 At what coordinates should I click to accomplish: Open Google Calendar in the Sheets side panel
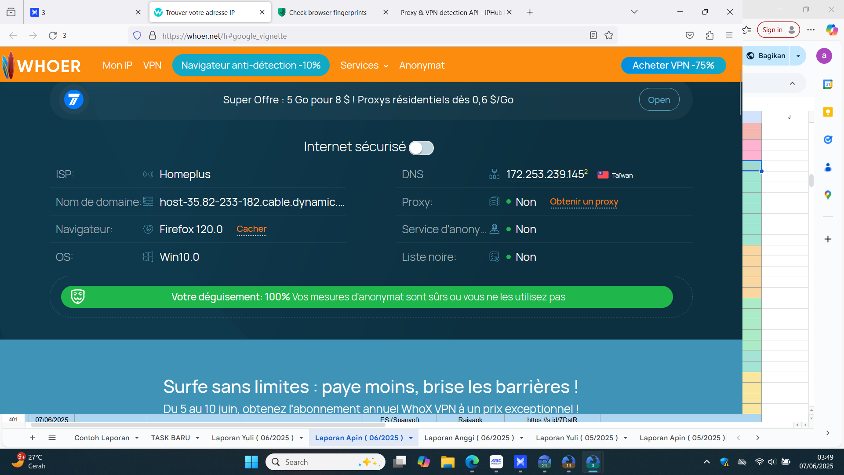pyautogui.click(x=828, y=84)
